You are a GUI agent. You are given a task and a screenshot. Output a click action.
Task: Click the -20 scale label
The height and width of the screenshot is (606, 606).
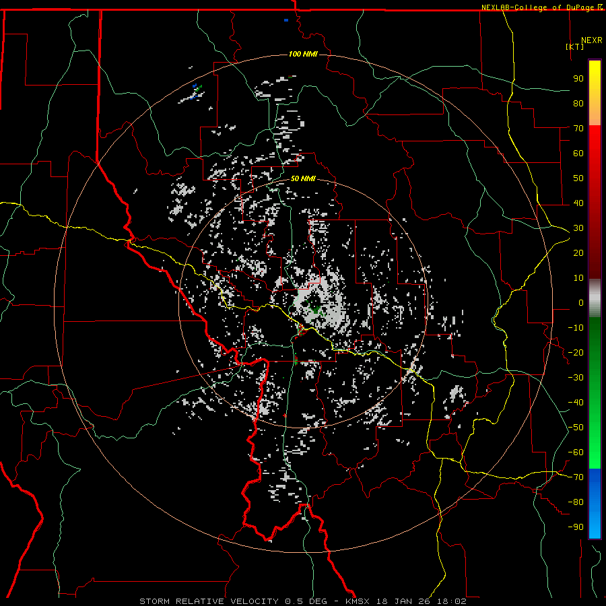point(576,352)
